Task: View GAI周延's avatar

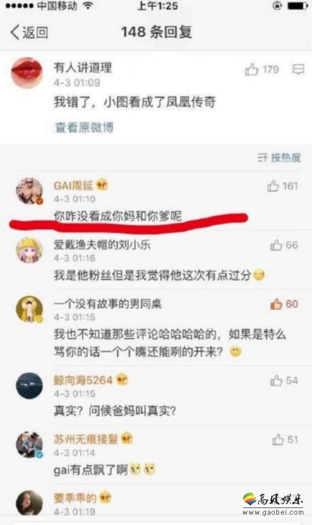Action: pyautogui.click(x=30, y=191)
